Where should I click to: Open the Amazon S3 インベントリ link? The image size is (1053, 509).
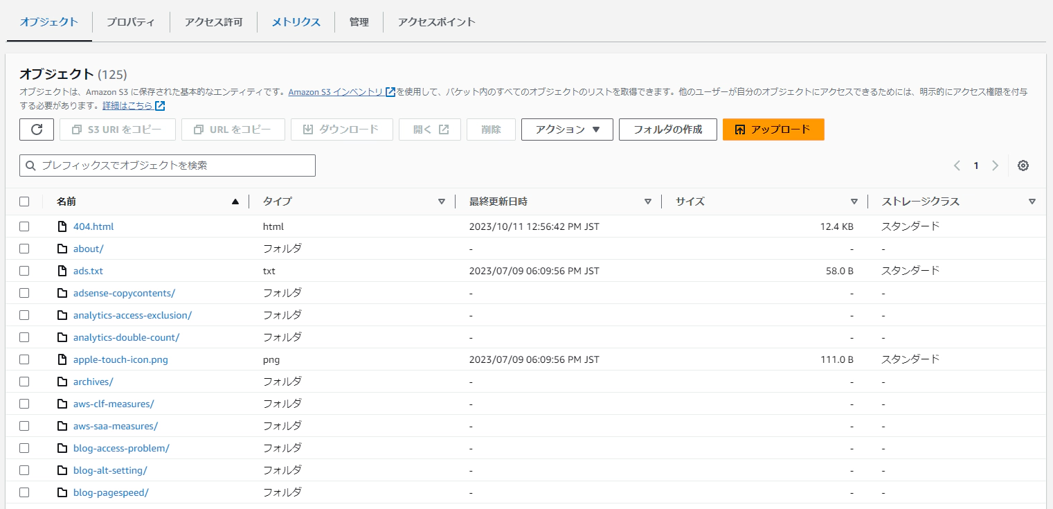[336, 91]
